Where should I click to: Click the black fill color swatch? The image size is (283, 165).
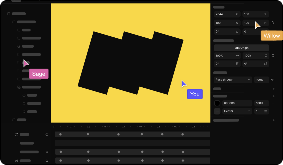tap(217, 103)
